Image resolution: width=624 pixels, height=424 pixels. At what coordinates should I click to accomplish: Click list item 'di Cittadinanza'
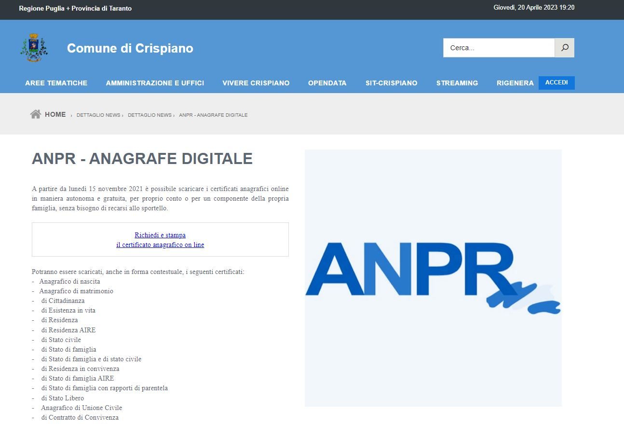point(63,301)
